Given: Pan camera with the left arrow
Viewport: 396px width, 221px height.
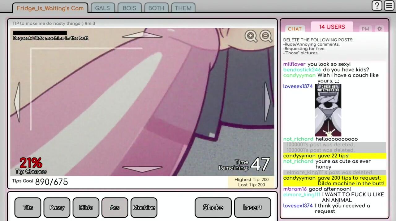Looking at the screenshot, I should (17, 102).
